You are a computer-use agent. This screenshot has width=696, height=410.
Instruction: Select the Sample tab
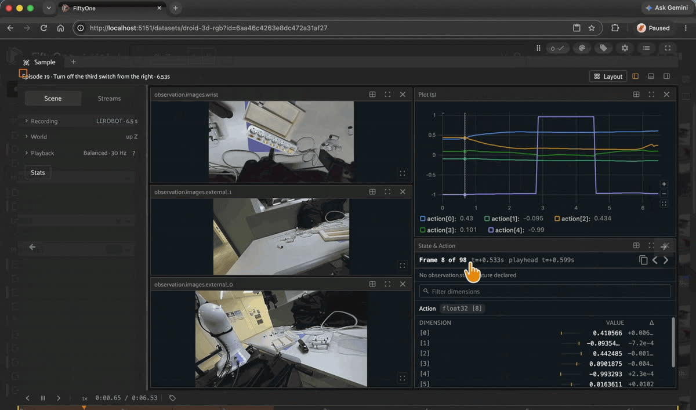tap(39, 62)
